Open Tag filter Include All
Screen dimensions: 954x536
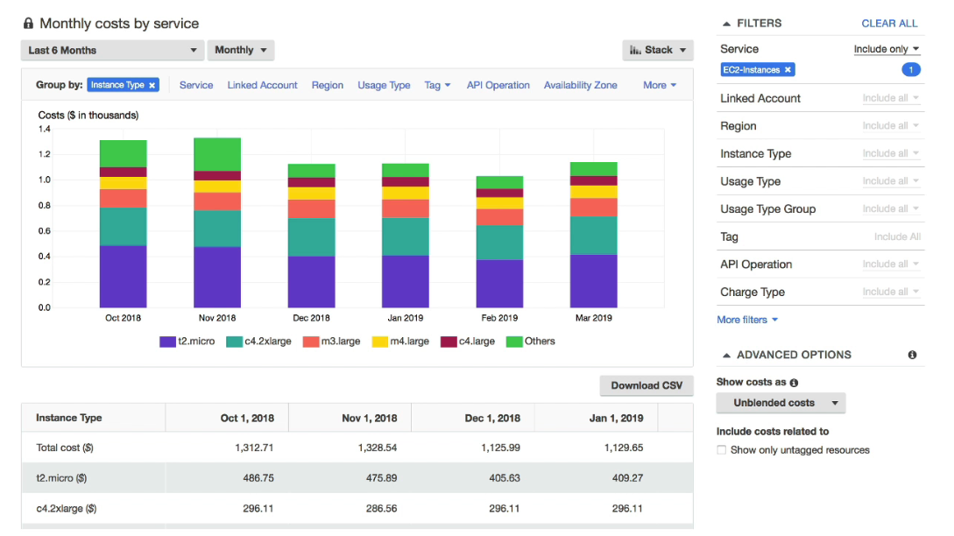coord(897,236)
